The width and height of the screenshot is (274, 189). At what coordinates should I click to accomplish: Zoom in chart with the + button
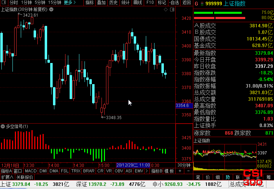[x=180, y=171]
